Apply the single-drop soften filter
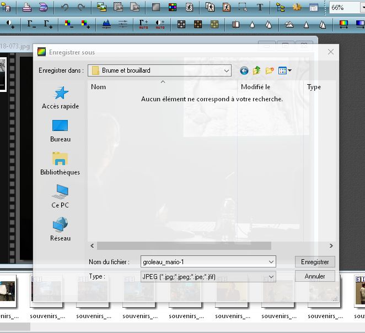 click(252, 24)
